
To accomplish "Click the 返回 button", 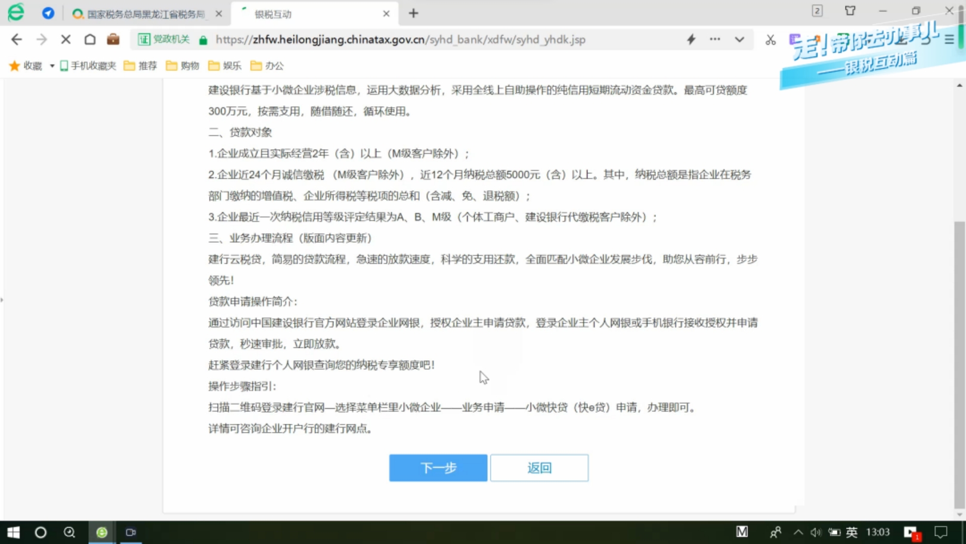I will coord(539,468).
